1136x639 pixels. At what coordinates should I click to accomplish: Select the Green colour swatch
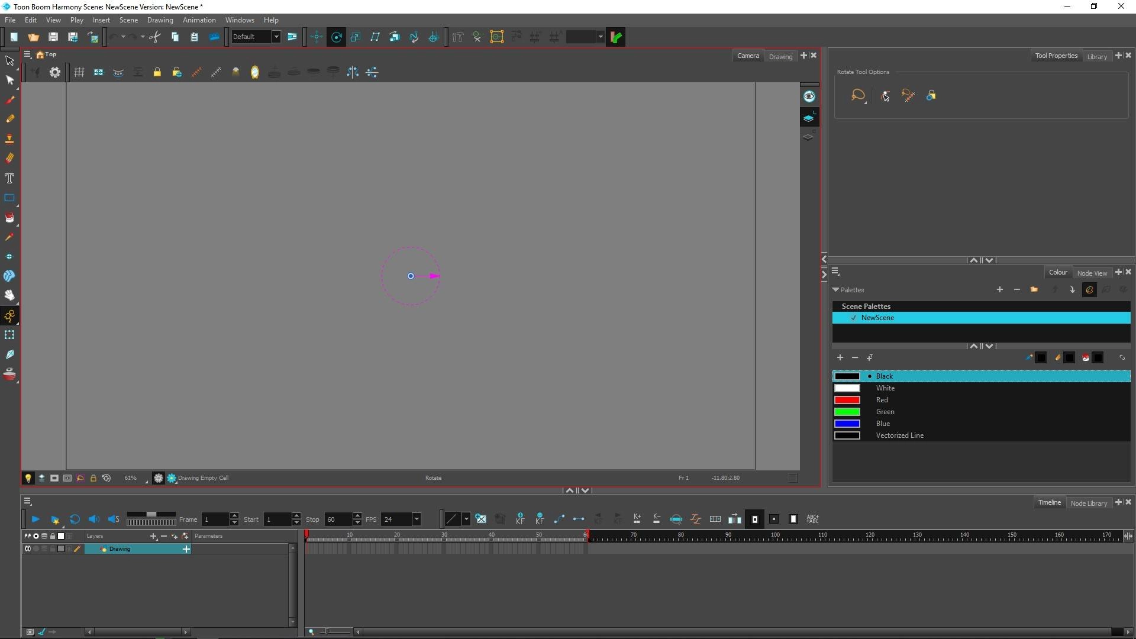tap(847, 412)
